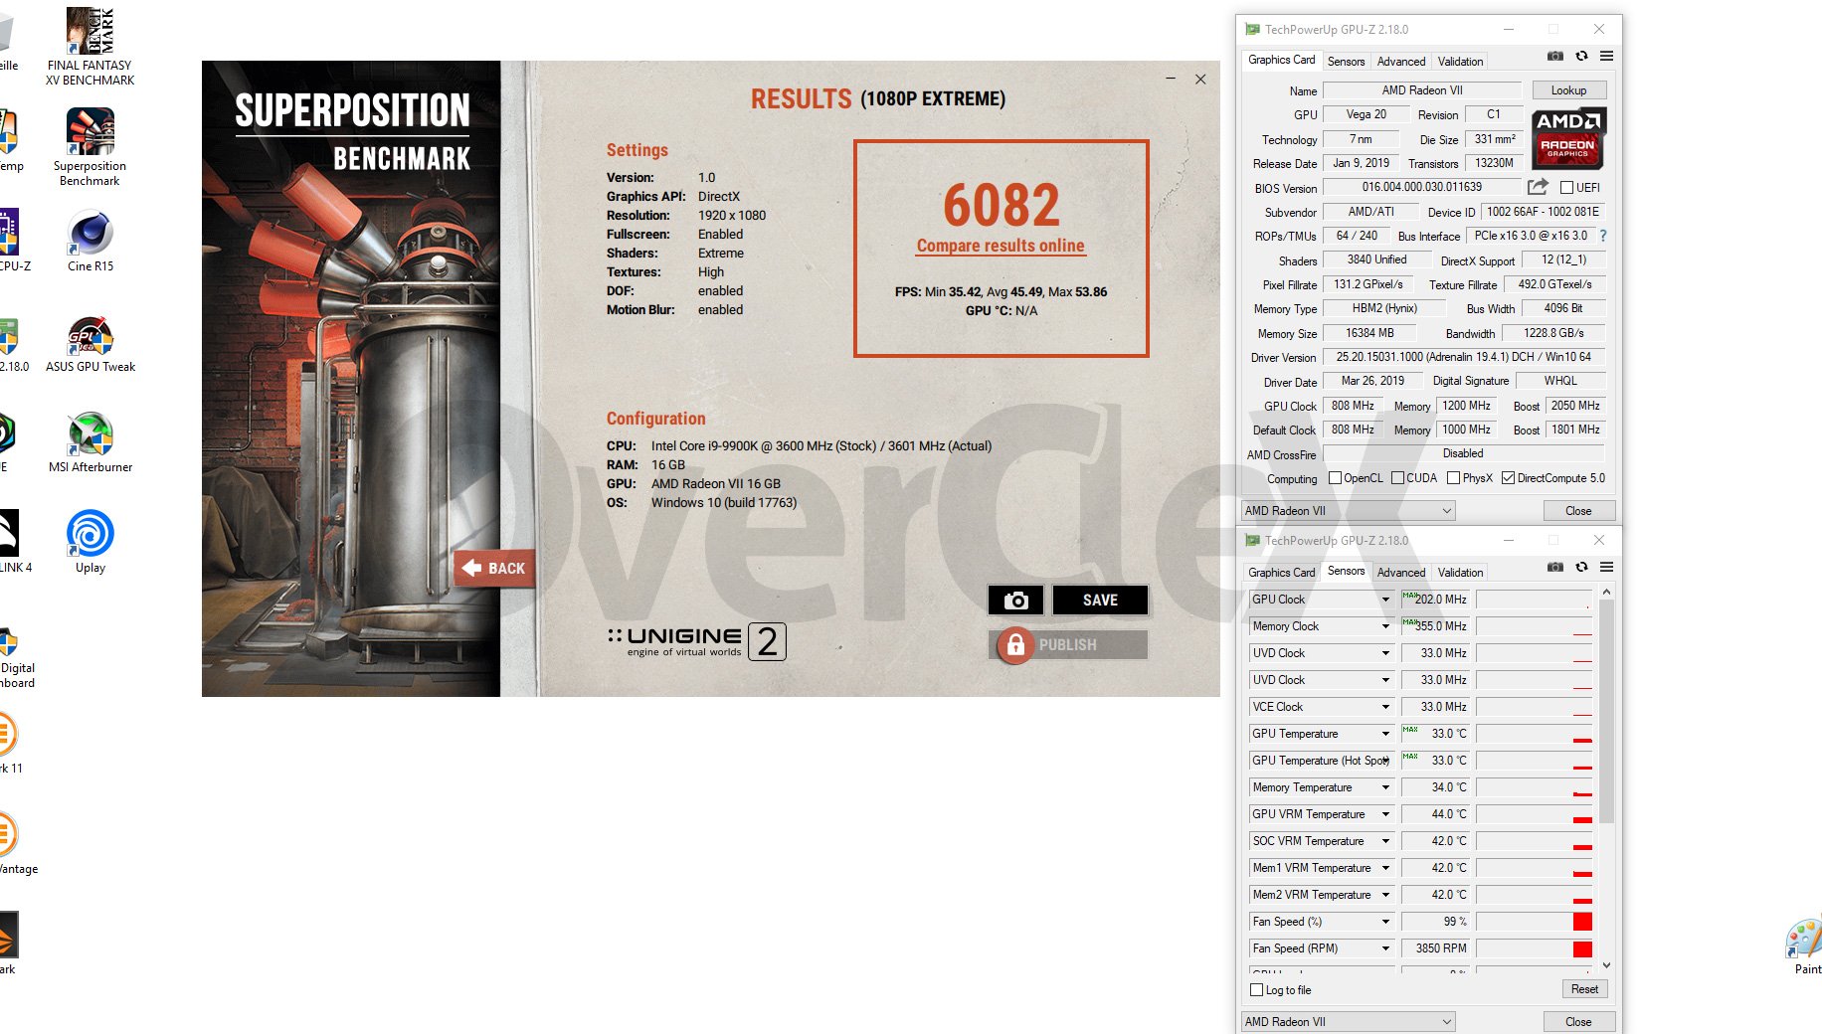Viewport: 1822px width, 1034px height.
Task: Click the Compare results online link
Action: 1001,246
